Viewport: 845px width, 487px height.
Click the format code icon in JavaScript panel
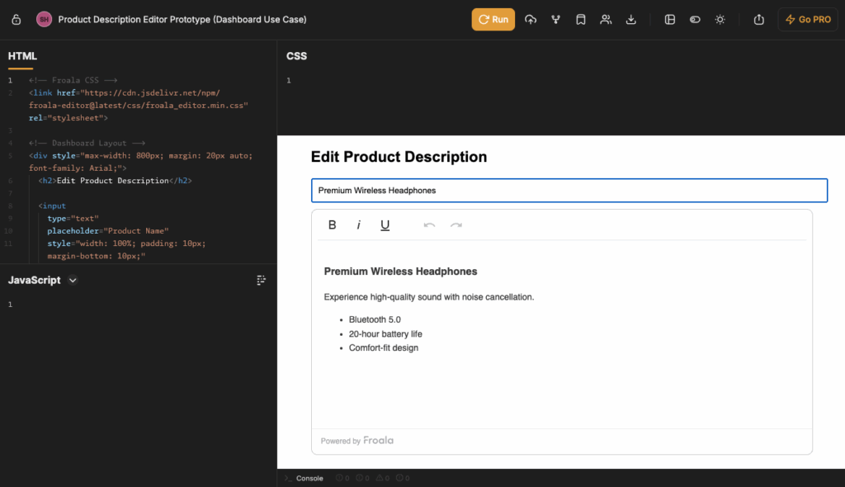(262, 280)
